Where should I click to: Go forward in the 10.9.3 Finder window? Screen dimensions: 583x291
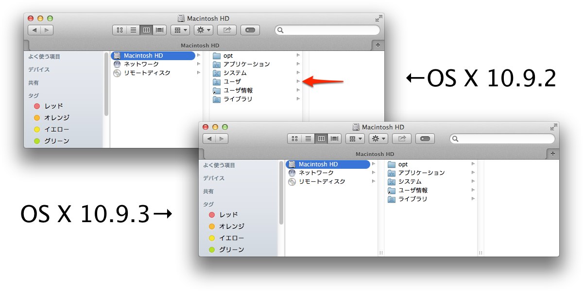tap(222, 139)
